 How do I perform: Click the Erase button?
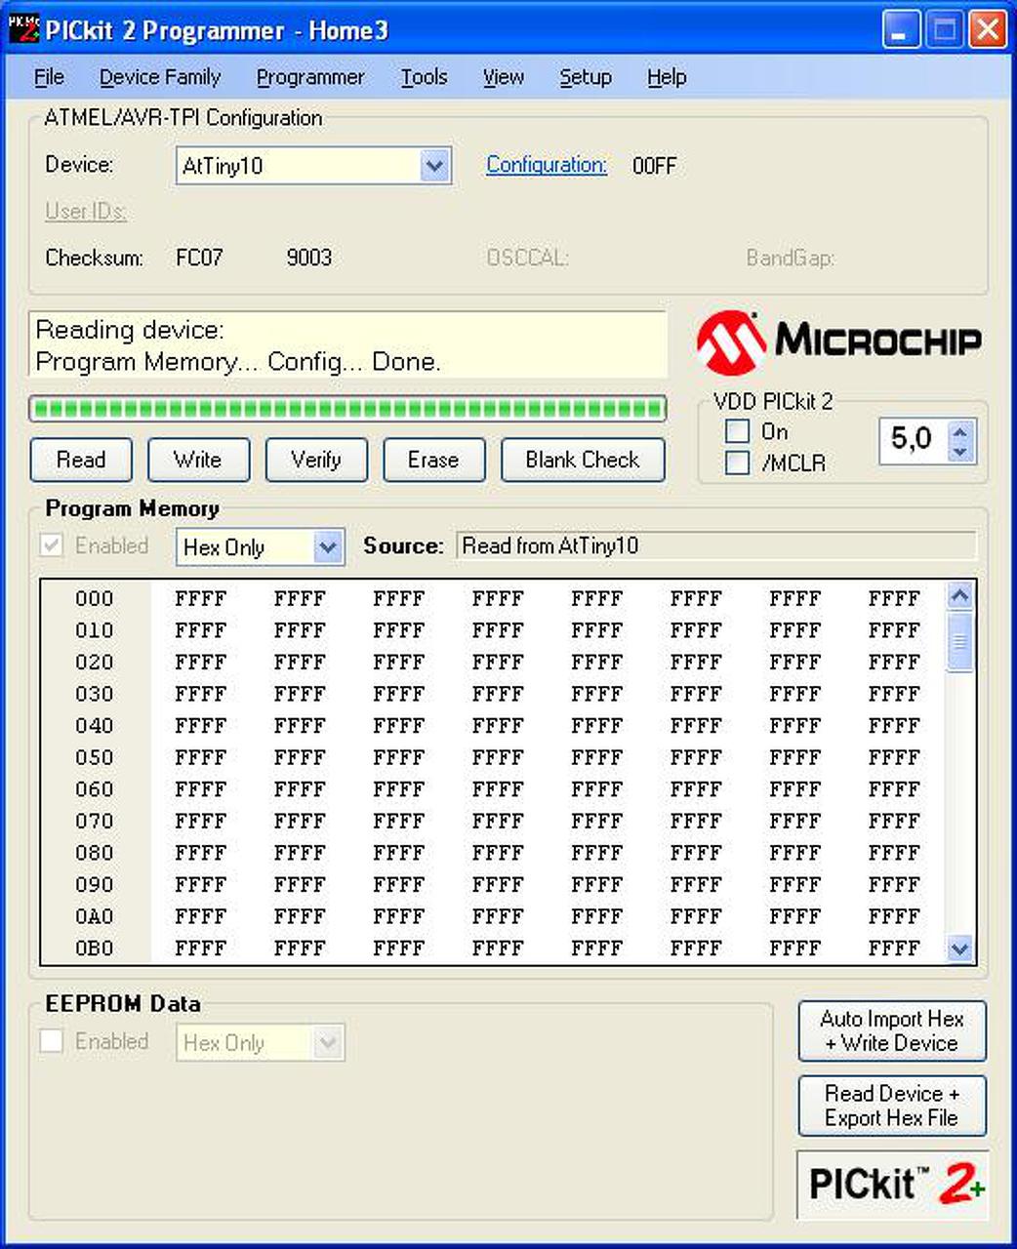433,460
